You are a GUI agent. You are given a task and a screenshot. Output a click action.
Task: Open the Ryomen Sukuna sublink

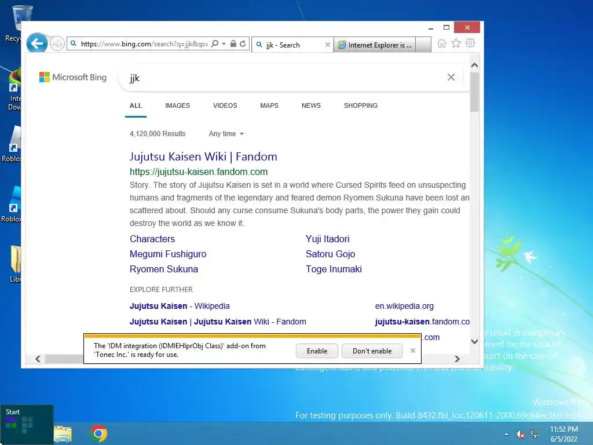(x=164, y=269)
